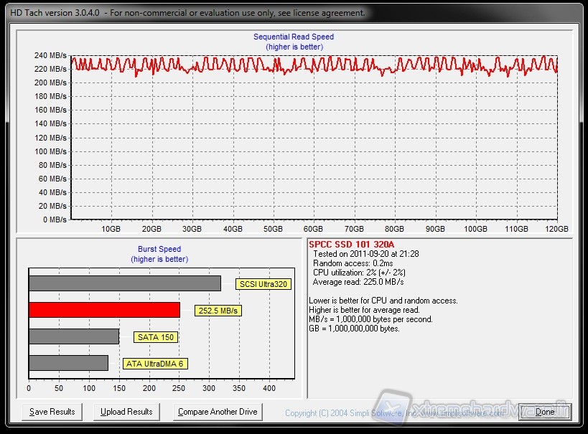Select the 252.5 MB/s burst label
The height and width of the screenshot is (434, 588).
[x=217, y=311]
